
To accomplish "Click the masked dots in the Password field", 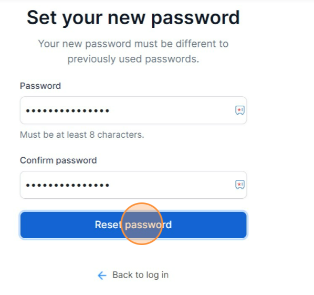I will point(68,110).
